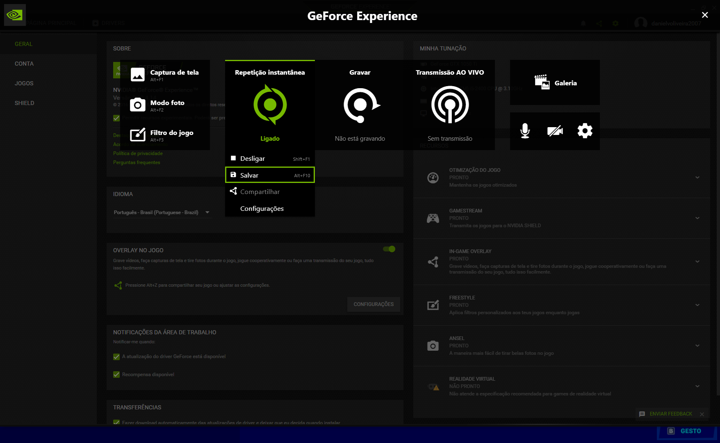
Task: Click 'Não está gravando' status text
Action: pos(360,139)
